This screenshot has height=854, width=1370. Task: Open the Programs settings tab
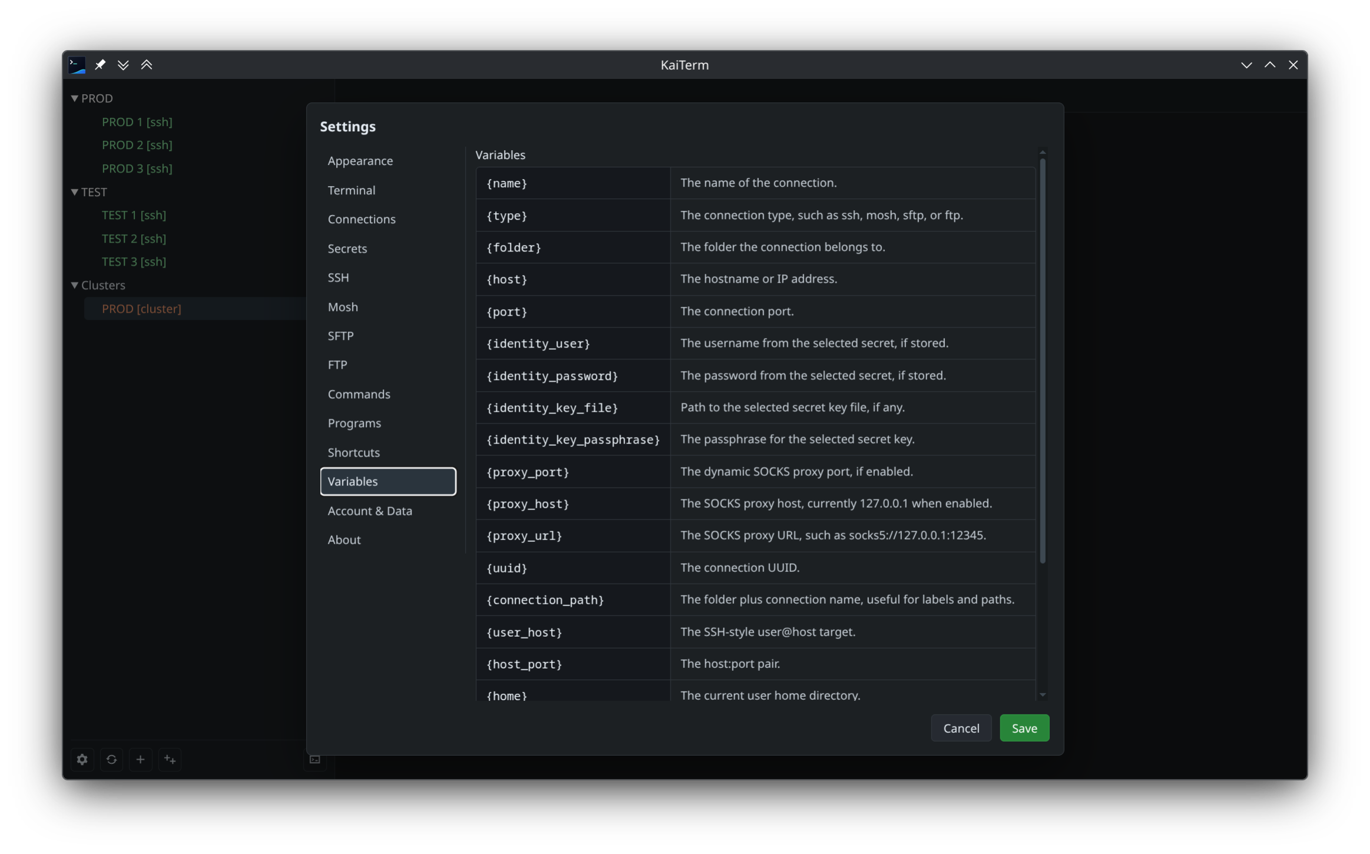click(388, 423)
